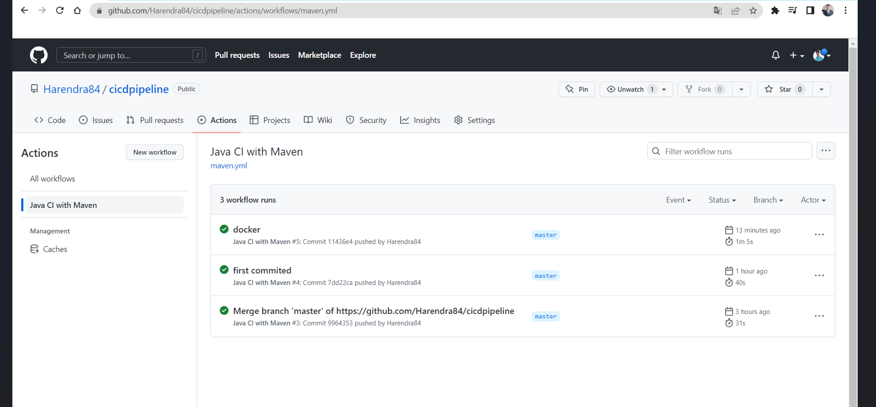Switch to the Security tab
The width and height of the screenshot is (876, 407).
[366, 120]
